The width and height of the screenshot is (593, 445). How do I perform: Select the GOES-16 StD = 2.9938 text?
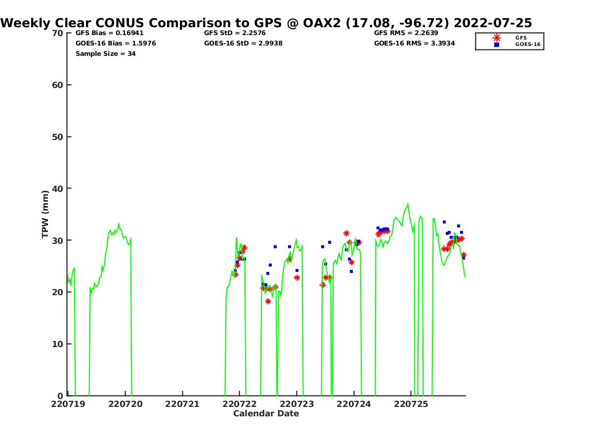(x=243, y=44)
